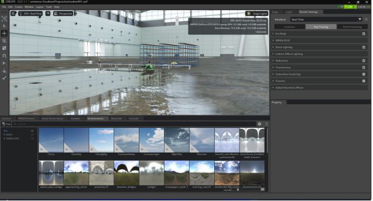Switch to the Layer tab
This screenshot has height=201, width=373.
coord(289,12)
